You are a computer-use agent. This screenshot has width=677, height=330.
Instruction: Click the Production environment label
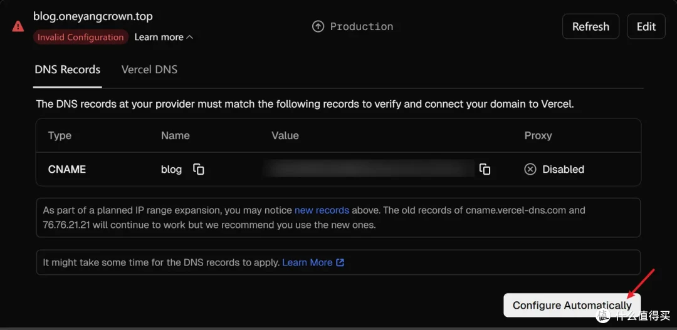pyautogui.click(x=362, y=27)
